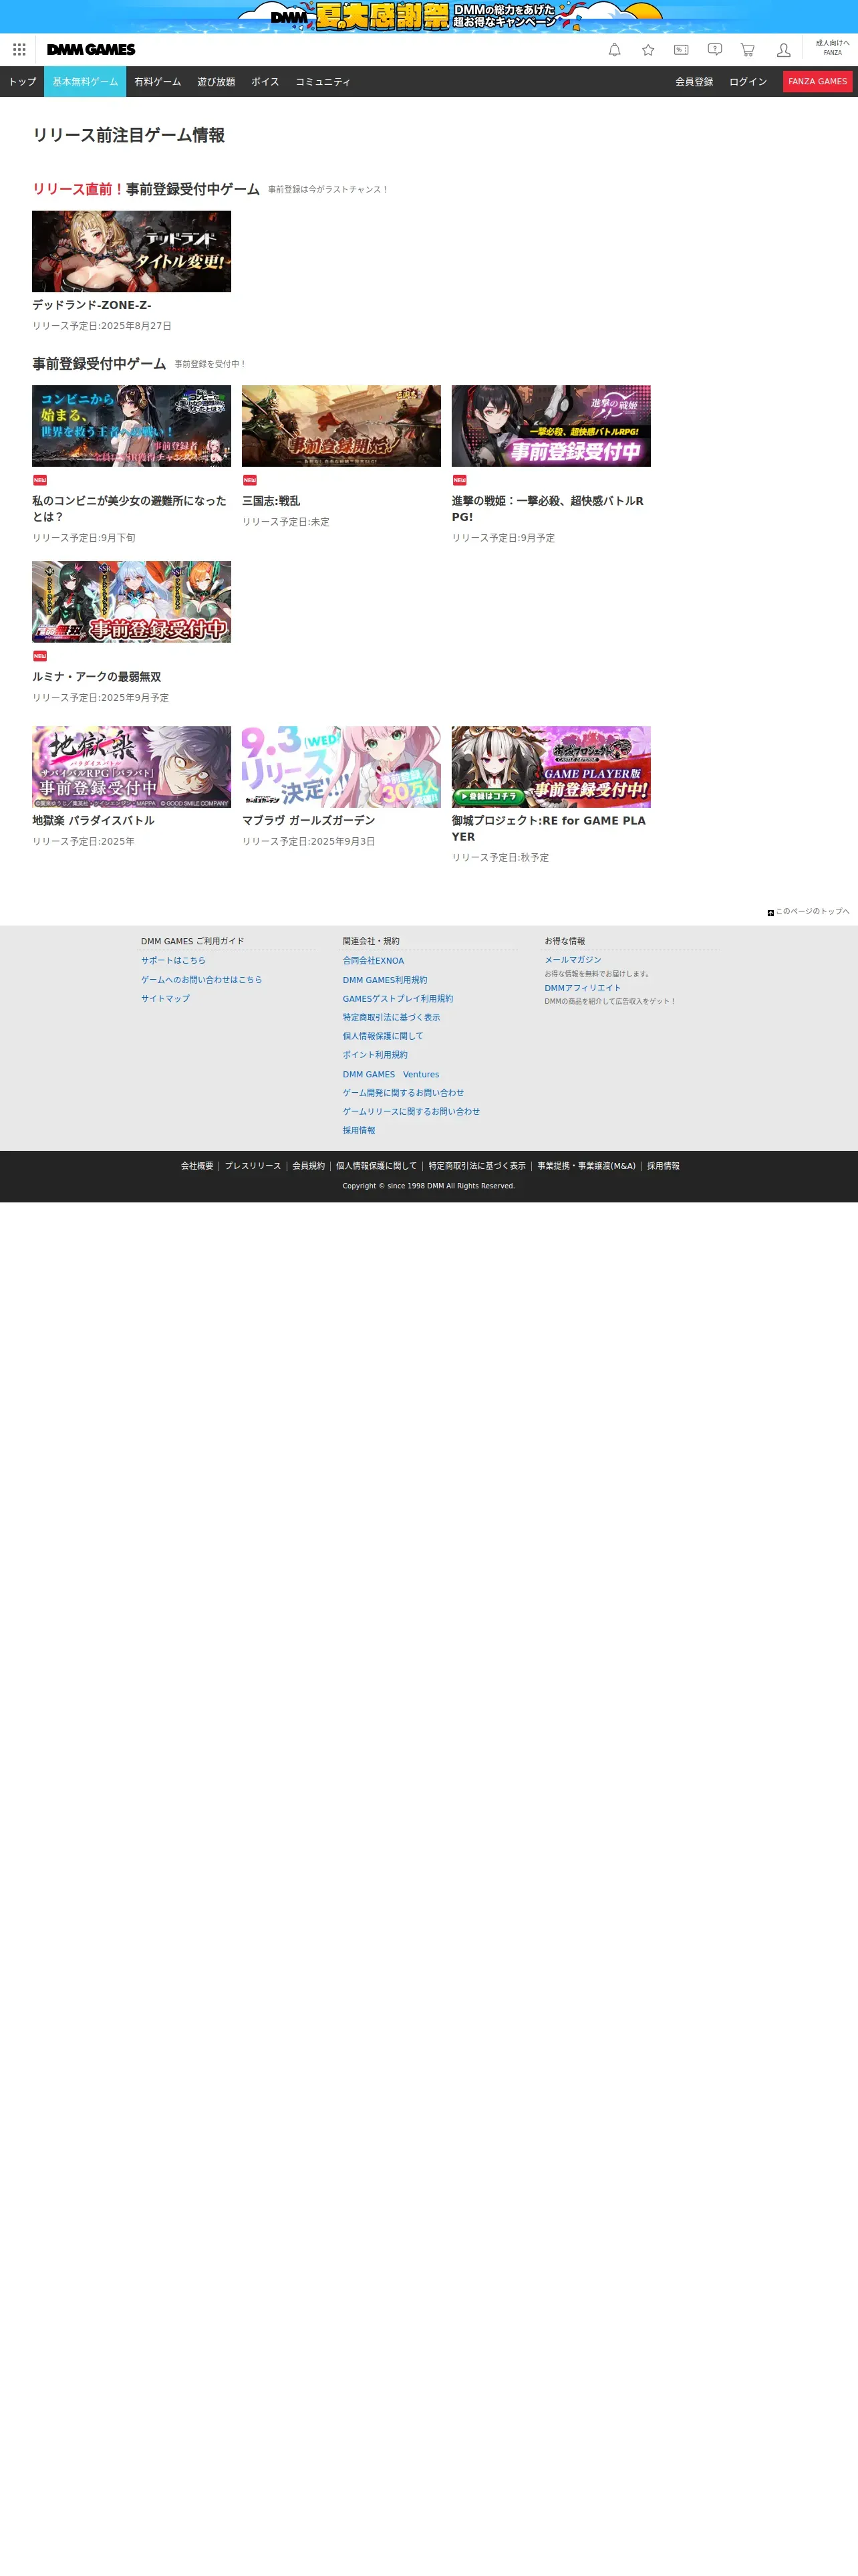Click 会社概要 in bottom bar
Image resolution: width=858 pixels, height=2576 pixels.
click(x=196, y=1166)
